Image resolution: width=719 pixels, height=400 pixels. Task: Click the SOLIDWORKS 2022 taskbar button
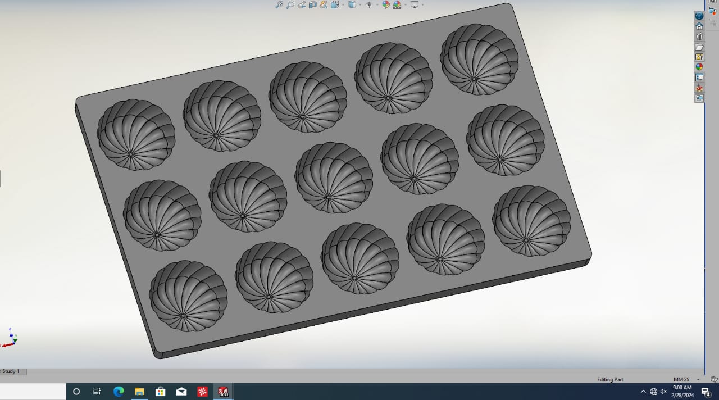(223, 392)
